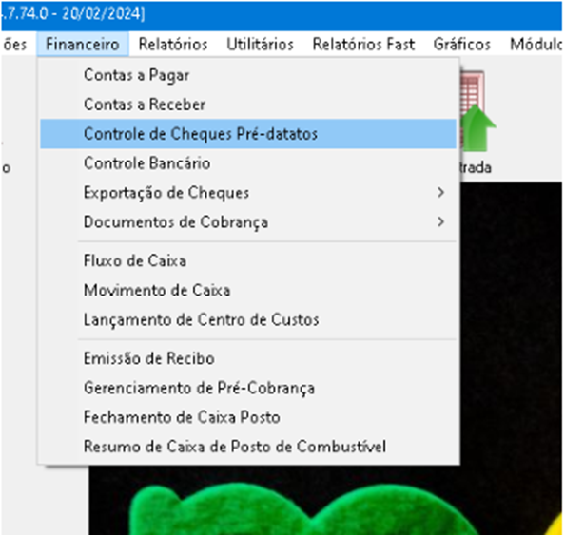Open the Relatórios menu

pos(173,45)
